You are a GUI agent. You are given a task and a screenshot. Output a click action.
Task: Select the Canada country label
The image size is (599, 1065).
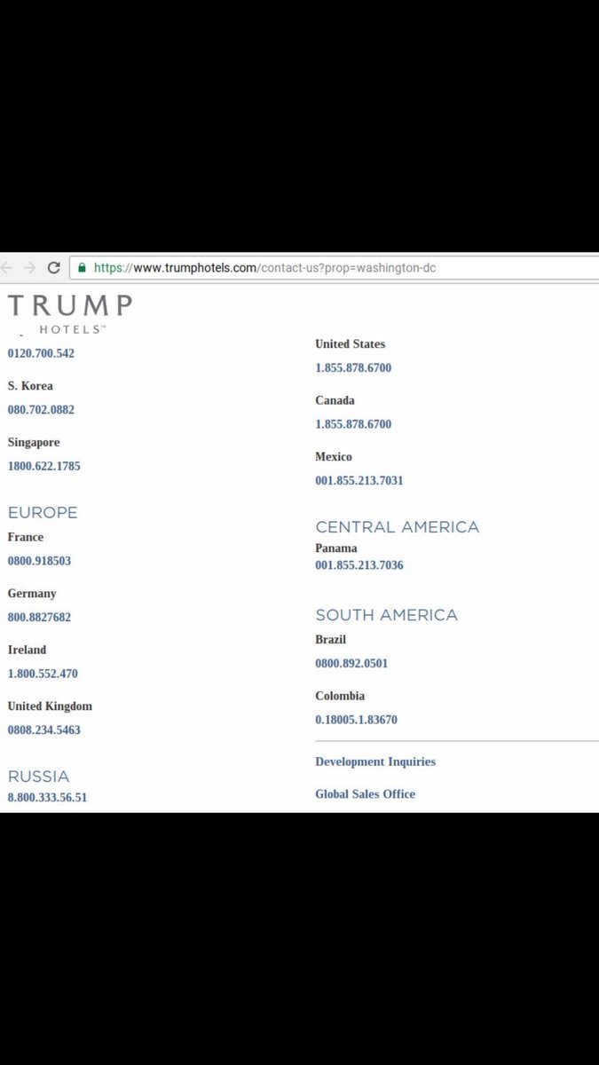pyautogui.click(x=335, y=400)
